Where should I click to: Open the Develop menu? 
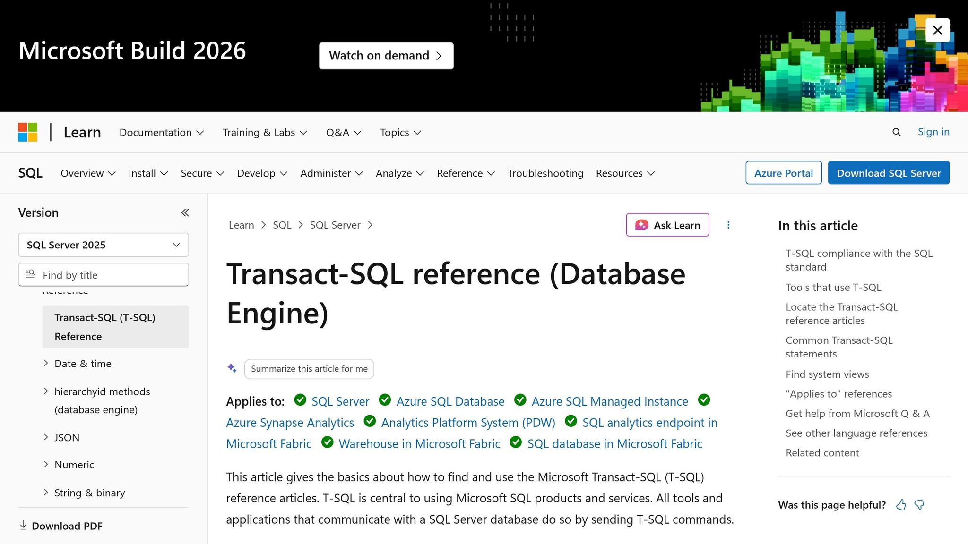[262, 173]
